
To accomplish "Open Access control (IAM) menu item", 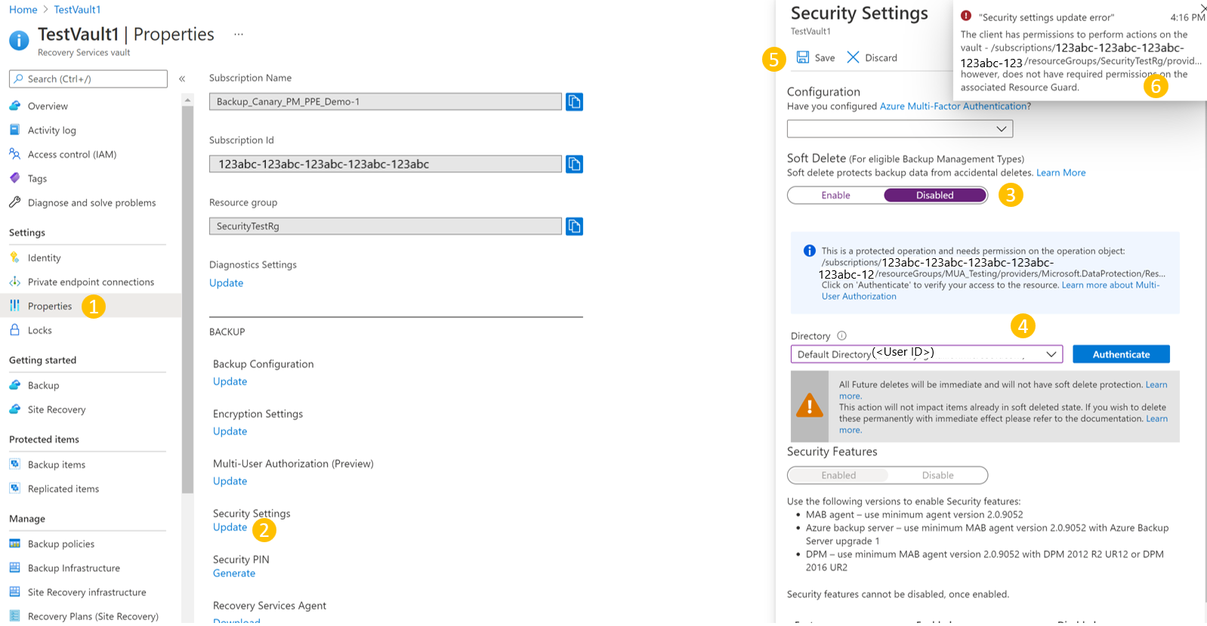I will pos(72,155).
